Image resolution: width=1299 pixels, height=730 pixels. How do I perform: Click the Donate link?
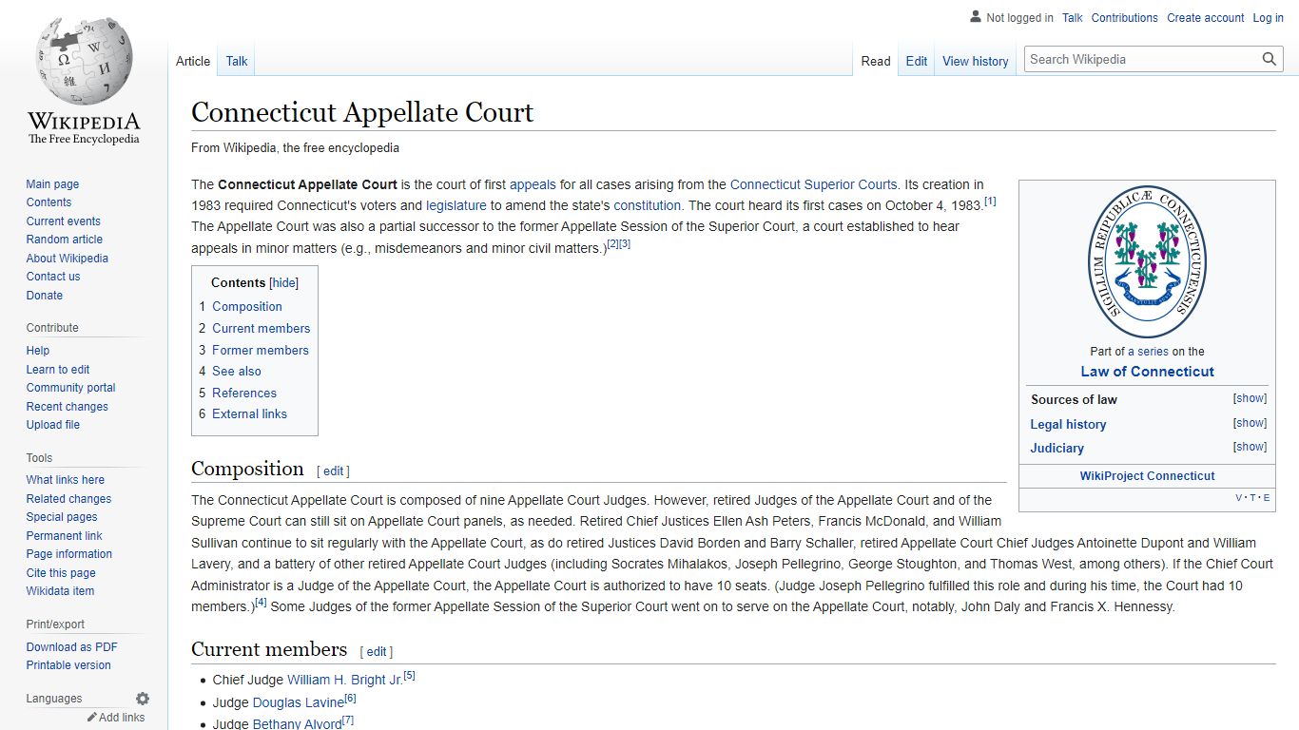[45, 296]
